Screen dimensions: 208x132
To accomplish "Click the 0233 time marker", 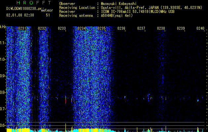I will pos(62,28).
